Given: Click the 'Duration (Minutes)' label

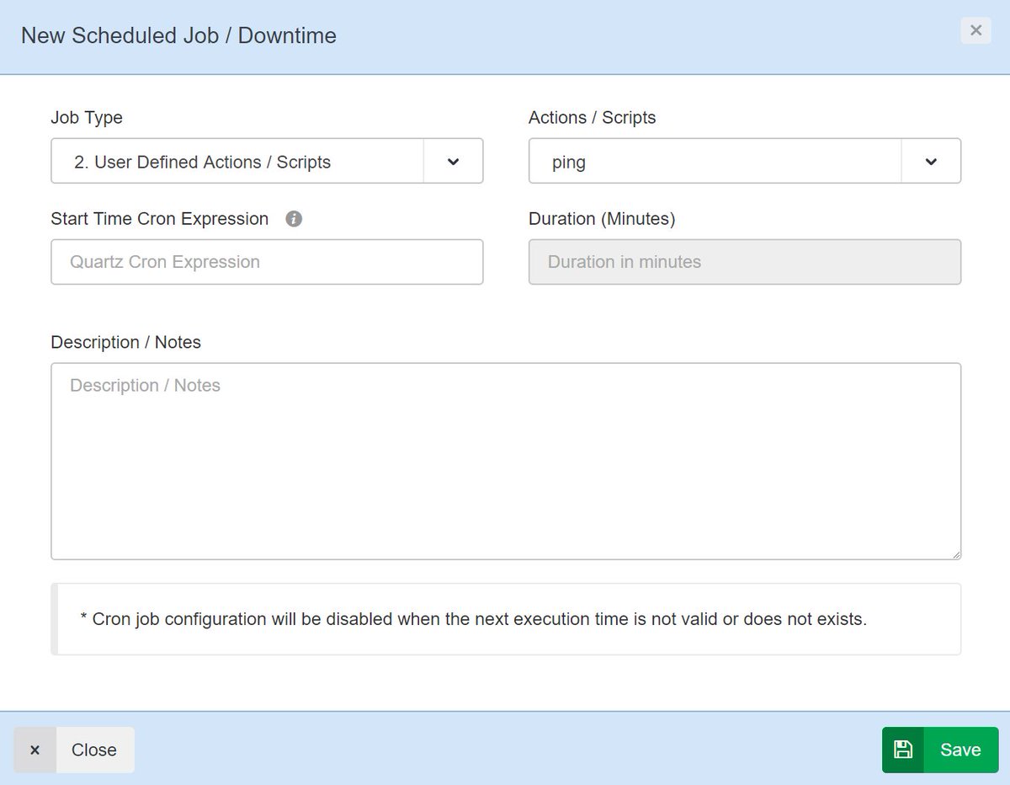Looking at the screenshot, I should coord(602,219).
